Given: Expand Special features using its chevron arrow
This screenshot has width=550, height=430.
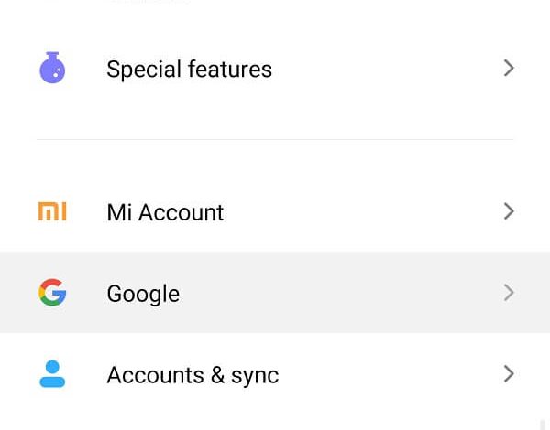Looking at the screenshot, I should click(x=509, y=68).
